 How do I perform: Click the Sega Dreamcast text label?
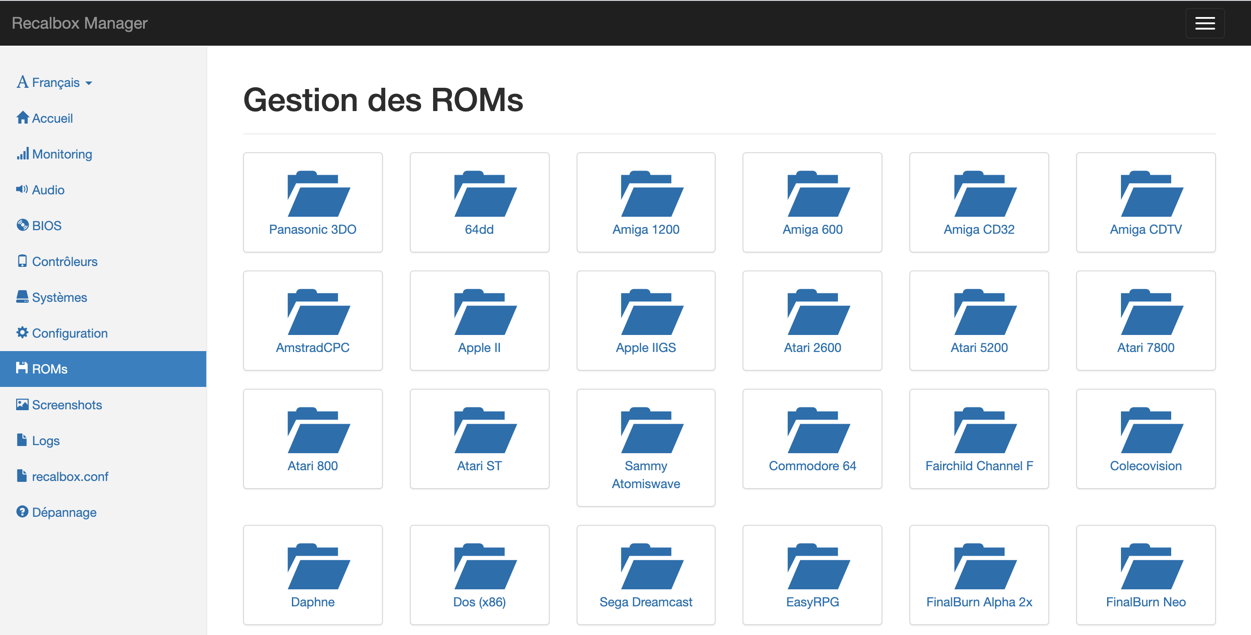646,602
